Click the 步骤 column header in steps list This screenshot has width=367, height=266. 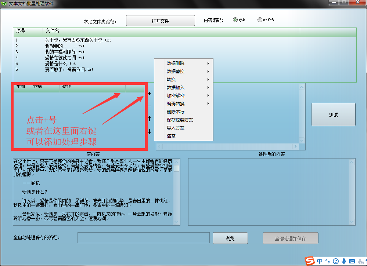click(44, 88)
